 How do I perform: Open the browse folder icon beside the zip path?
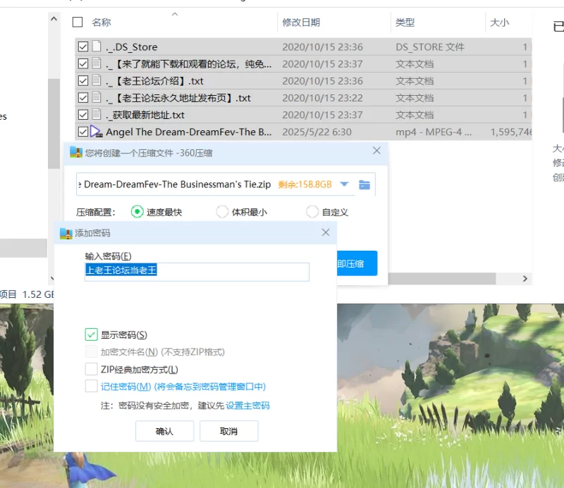pos(364,184)
